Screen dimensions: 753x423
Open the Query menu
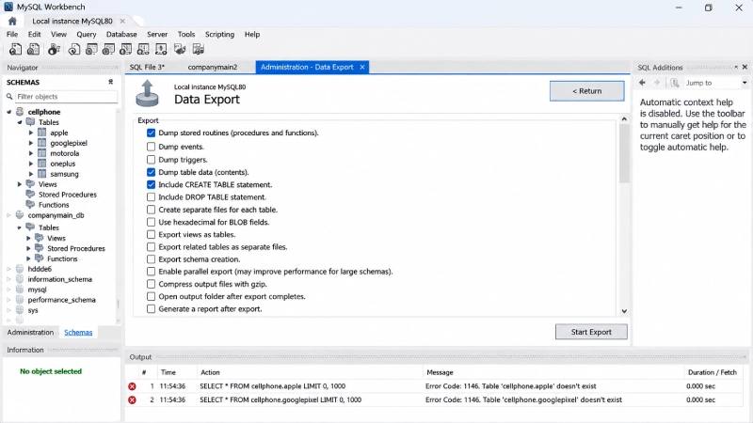[87, 35]
